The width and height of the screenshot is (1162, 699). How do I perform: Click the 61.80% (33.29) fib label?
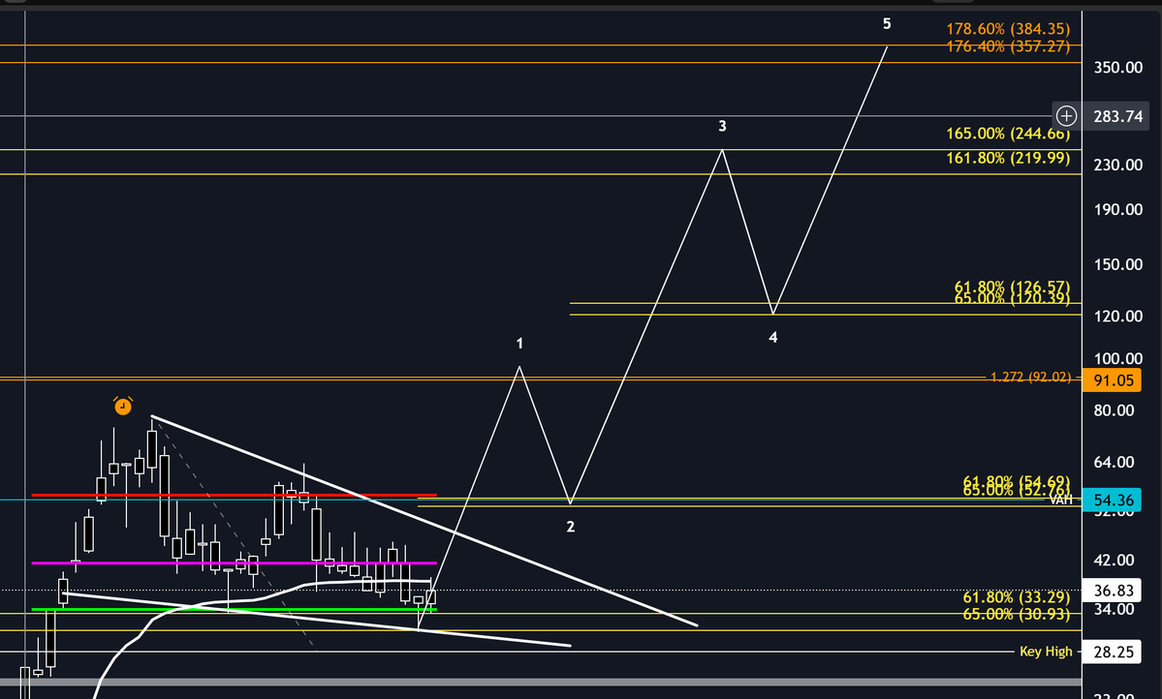click(1016, 596)
